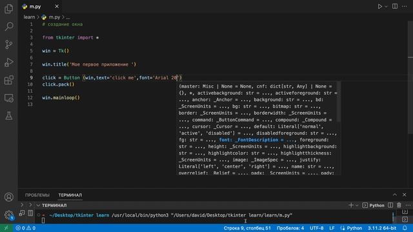Close the bottom panel
Image resolution: width=413 pixels, height=232 pixels.
click(x=405, y=195)
